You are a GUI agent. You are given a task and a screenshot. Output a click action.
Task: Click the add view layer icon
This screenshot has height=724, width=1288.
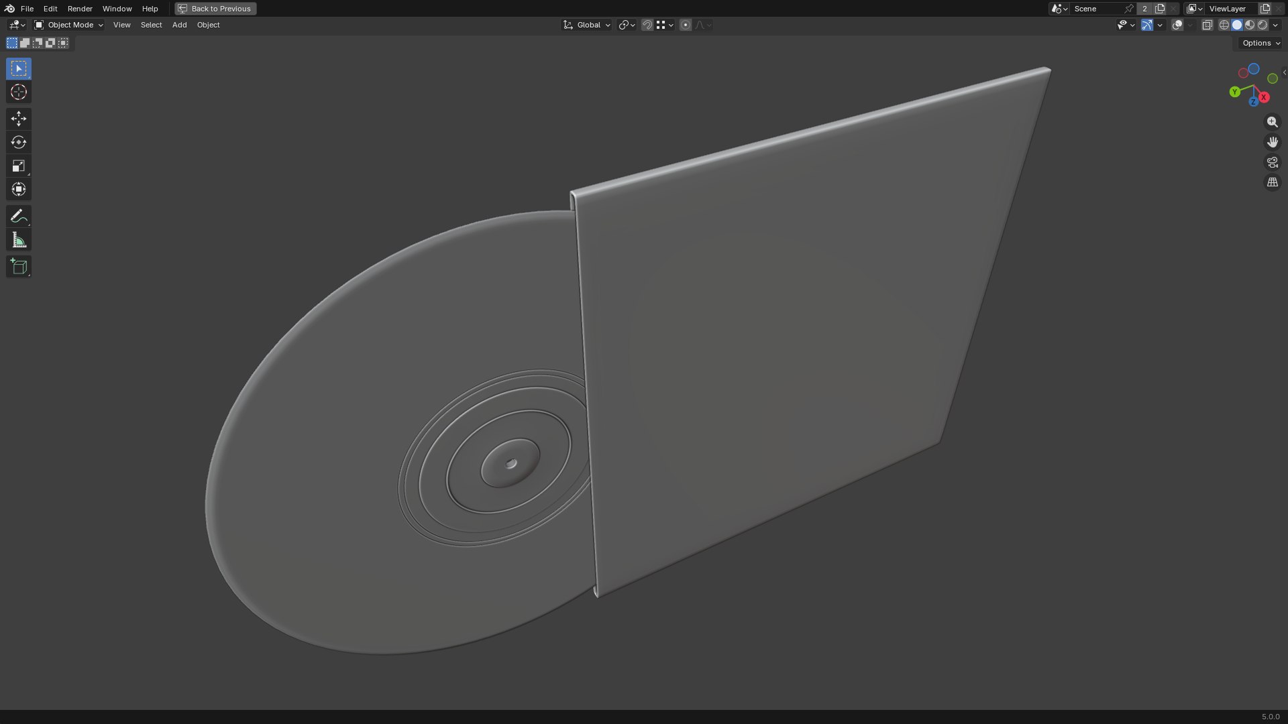tap(1265, 9)
